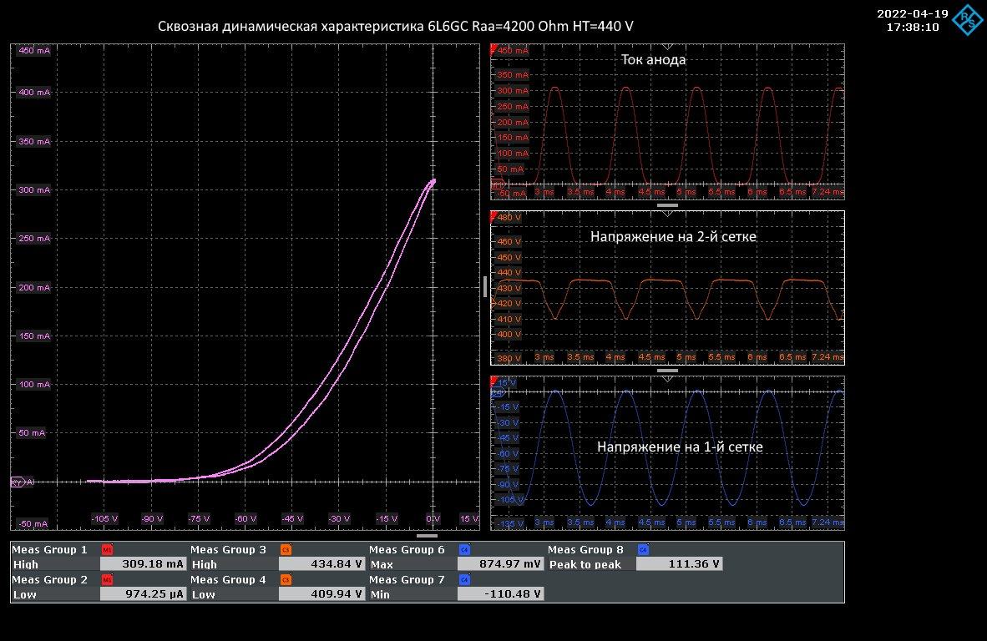
Task: Click the Meas Group 3 label
Action: point(228,550)
